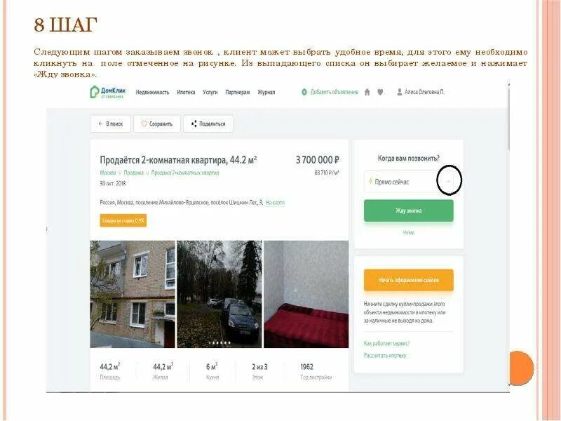Open the Недвижимость menu
This screenshot has width=561, height=421.
[x=152, y=92]
